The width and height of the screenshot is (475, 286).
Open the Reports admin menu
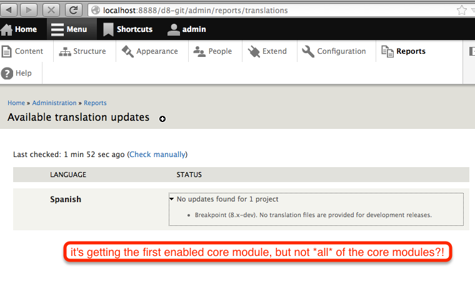404,51
